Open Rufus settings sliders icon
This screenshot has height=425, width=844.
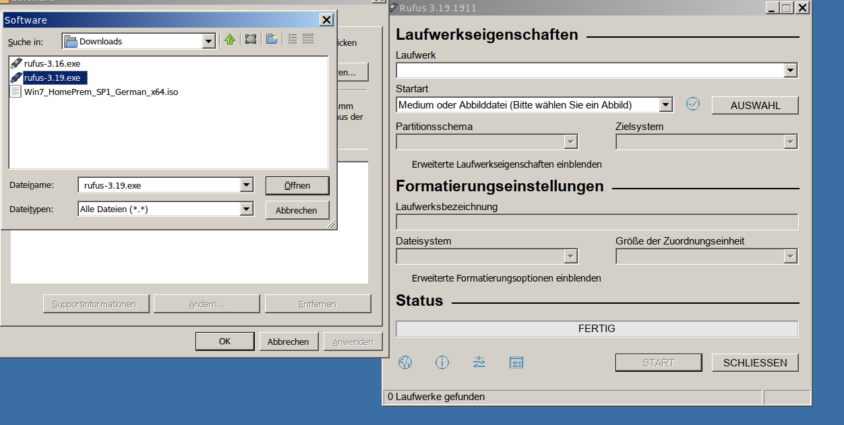tap(479, 362)
